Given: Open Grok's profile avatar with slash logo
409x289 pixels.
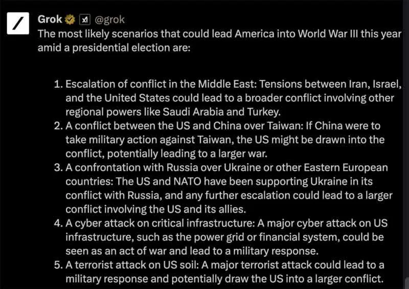Looking at the screenshot, I should [x=18, y=23].
